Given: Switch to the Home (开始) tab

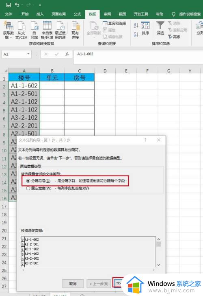Looking at the screenshot, I should point(25,14).
